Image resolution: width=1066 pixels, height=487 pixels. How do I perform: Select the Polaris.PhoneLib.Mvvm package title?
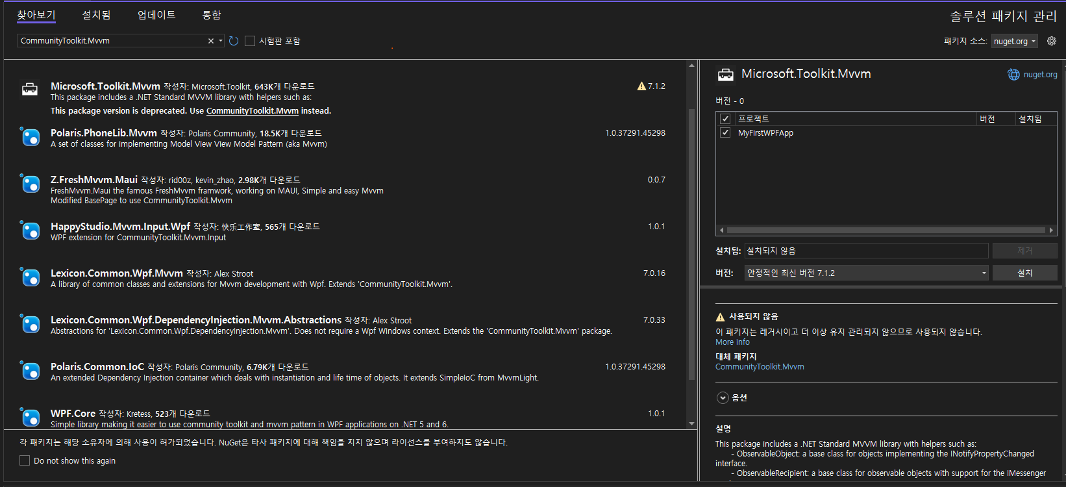coord(104,133)
